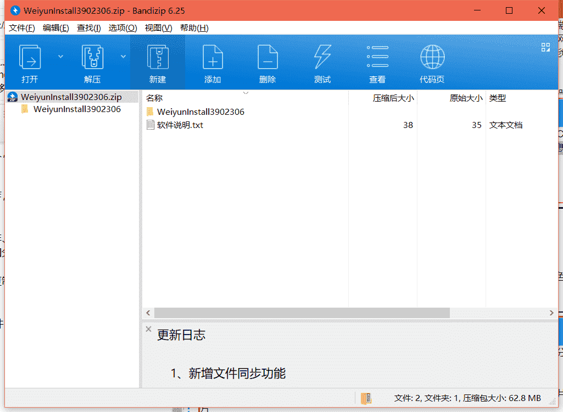Minimize the Bandizip window

pyautogui.click(x=477, y=10)
